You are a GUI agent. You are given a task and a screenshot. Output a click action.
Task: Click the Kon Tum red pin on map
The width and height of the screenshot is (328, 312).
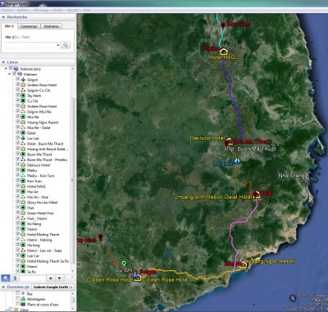coord(223,25)
